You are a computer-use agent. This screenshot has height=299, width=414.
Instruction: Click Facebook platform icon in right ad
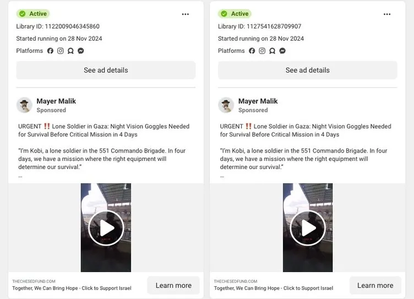click(252, 51)
